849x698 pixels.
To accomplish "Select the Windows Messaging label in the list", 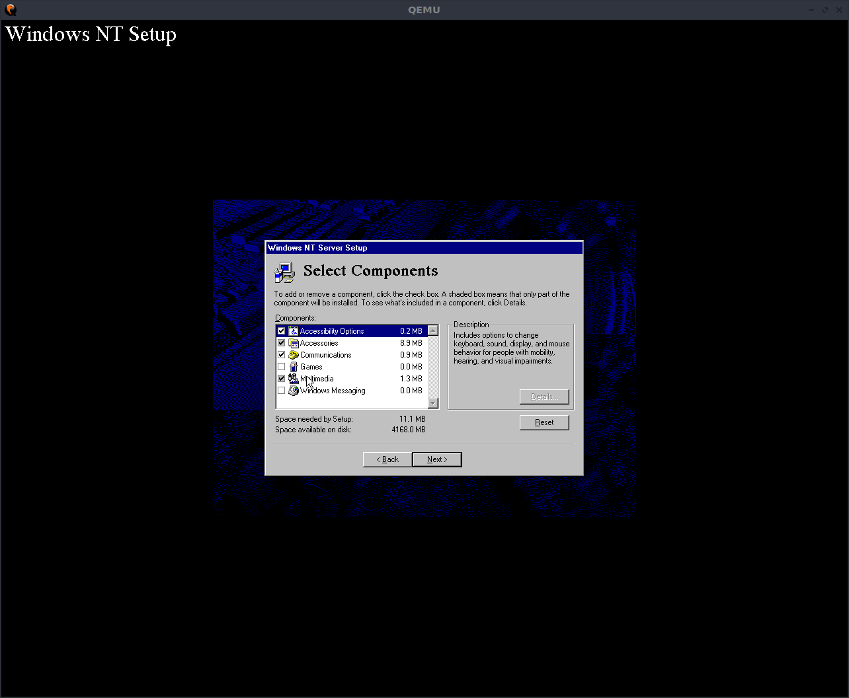I will (x=333, y=391).
